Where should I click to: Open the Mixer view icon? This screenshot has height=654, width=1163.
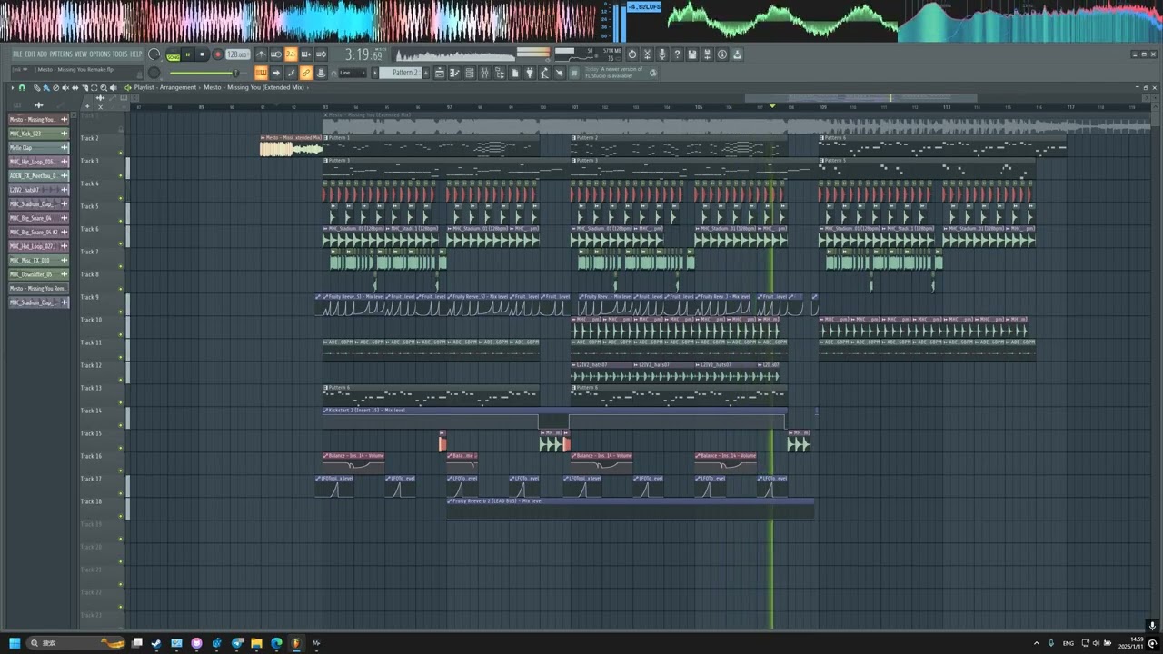[x=484, y=73]
